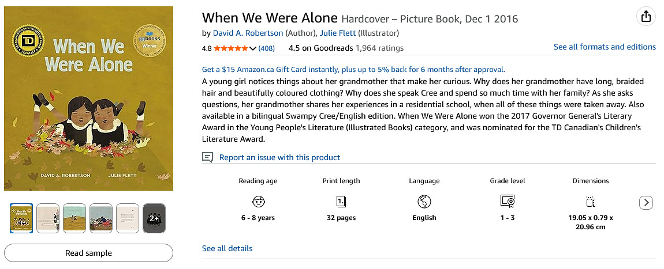Click the share icon at top right

point(646,16)
